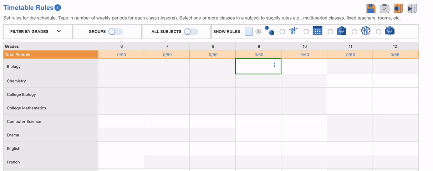Image resolution: width=433 pixels, height=171 pixels.
Task: Open the Timetable Rules info icon
Action: click(58, 8)
